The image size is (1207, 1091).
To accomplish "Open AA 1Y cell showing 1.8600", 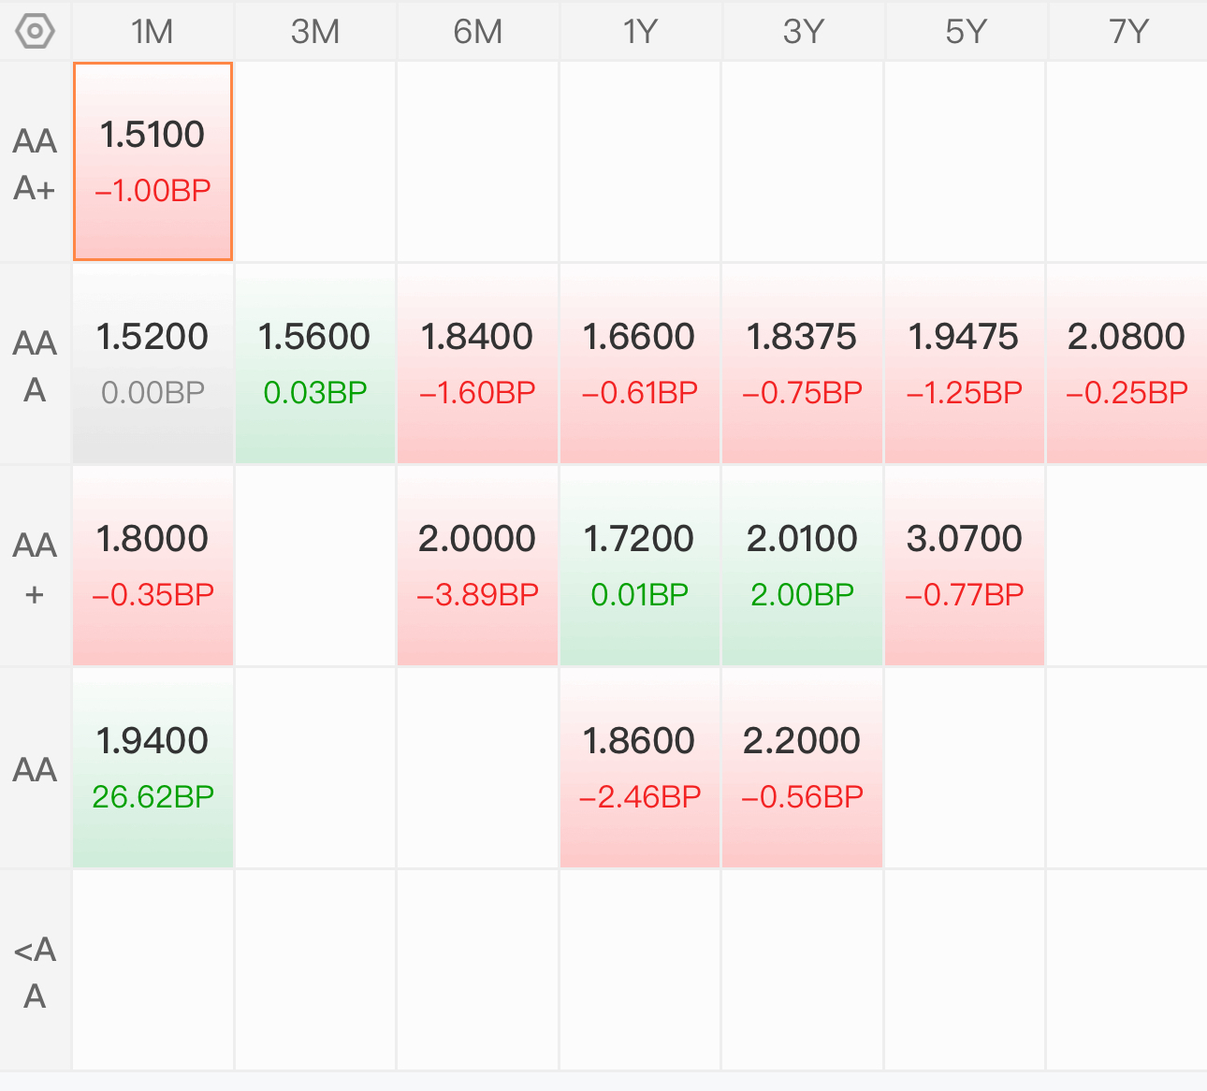I will click(640, 768).
